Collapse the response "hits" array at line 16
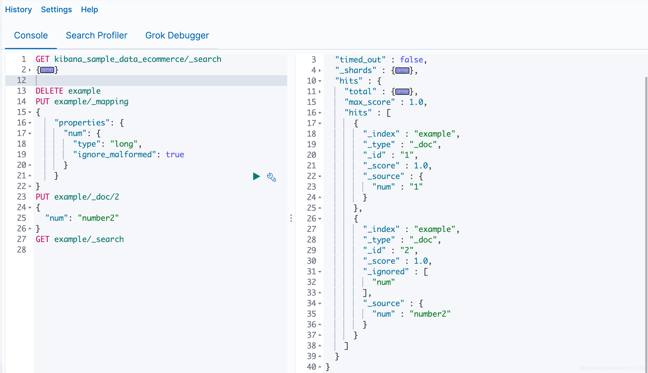Viewport: 648px width, 373px height. tap(320, 113)
